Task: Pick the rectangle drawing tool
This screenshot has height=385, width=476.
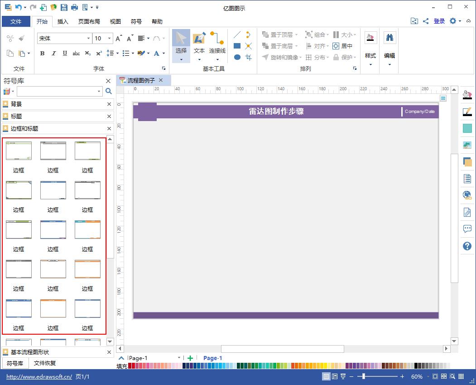Action: 237,46
